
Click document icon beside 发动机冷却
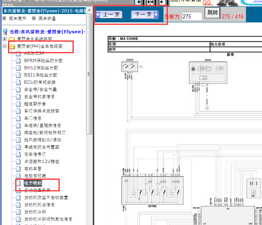point(18,212)
